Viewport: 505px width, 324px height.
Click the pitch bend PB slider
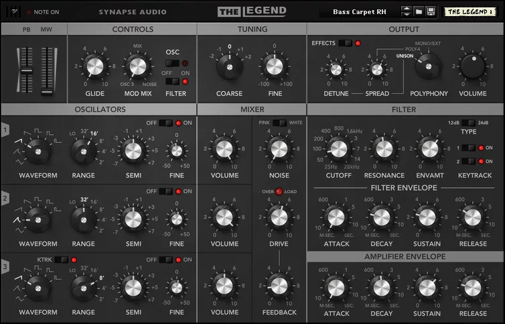(x=27, y=70)
